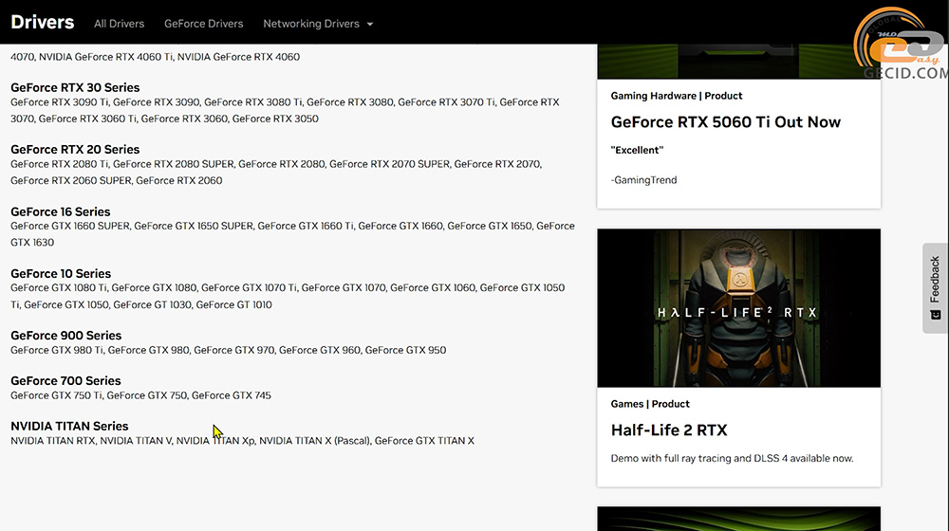The image size is (949, 531).
Task: Expand the Networking Drivers dropdown menu
Action: click(x=318, y=24)
